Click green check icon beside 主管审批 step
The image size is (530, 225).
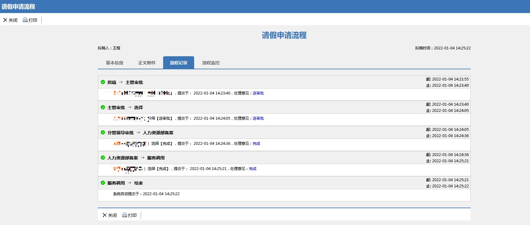103,108
